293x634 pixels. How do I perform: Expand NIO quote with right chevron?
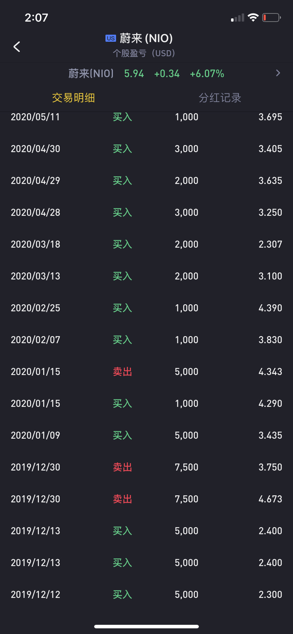point(278,73)
